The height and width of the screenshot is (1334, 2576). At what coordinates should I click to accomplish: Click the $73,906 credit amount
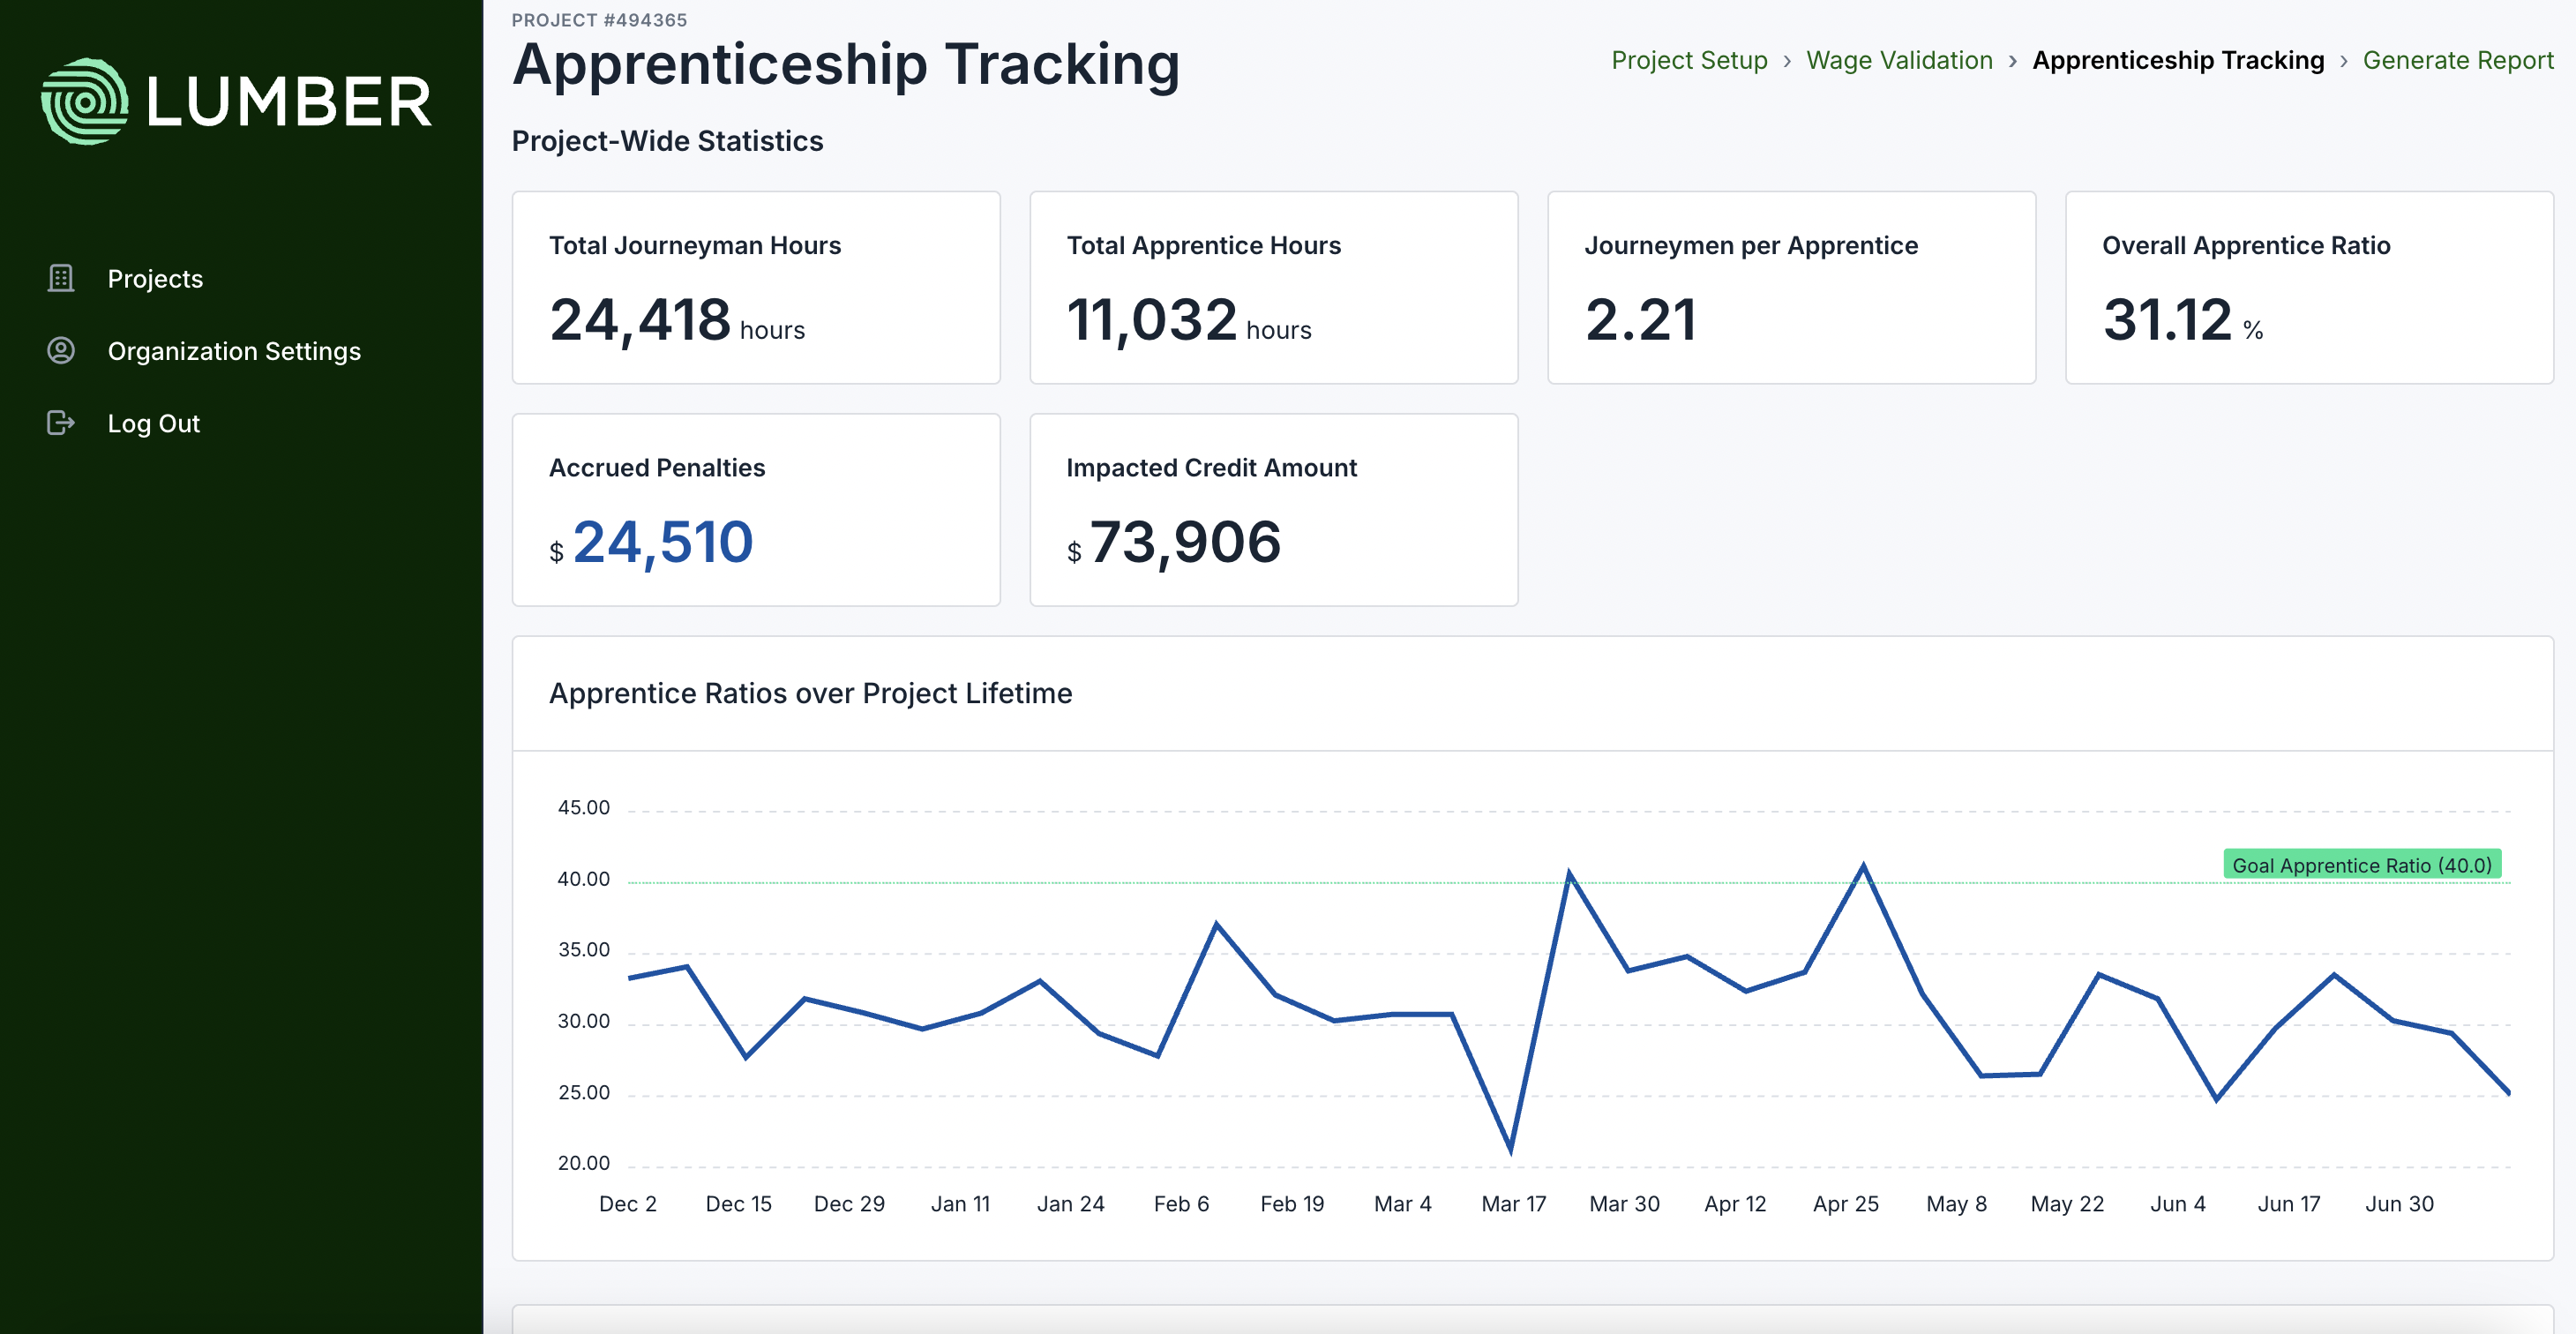(x=1173, y=543)
